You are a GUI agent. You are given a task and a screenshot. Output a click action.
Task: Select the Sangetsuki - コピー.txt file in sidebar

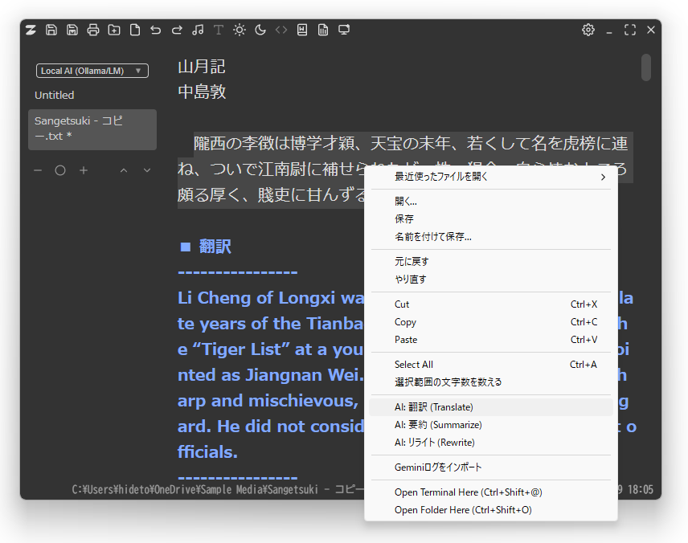(92, 129)
